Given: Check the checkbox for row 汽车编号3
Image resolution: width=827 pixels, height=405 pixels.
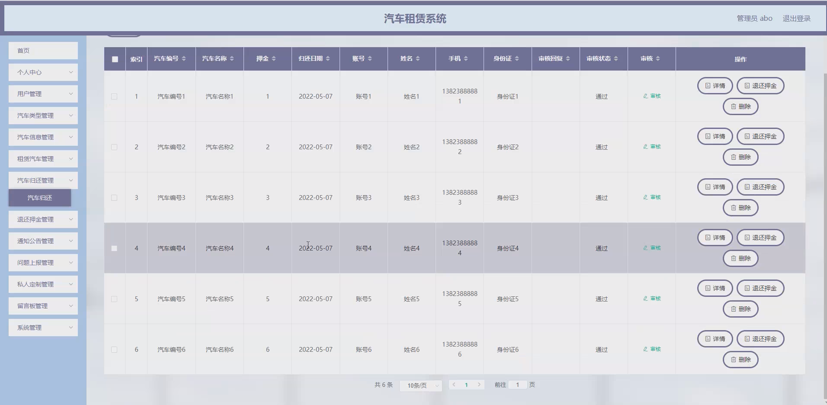Looking at the screenshot, I should 114,198.
